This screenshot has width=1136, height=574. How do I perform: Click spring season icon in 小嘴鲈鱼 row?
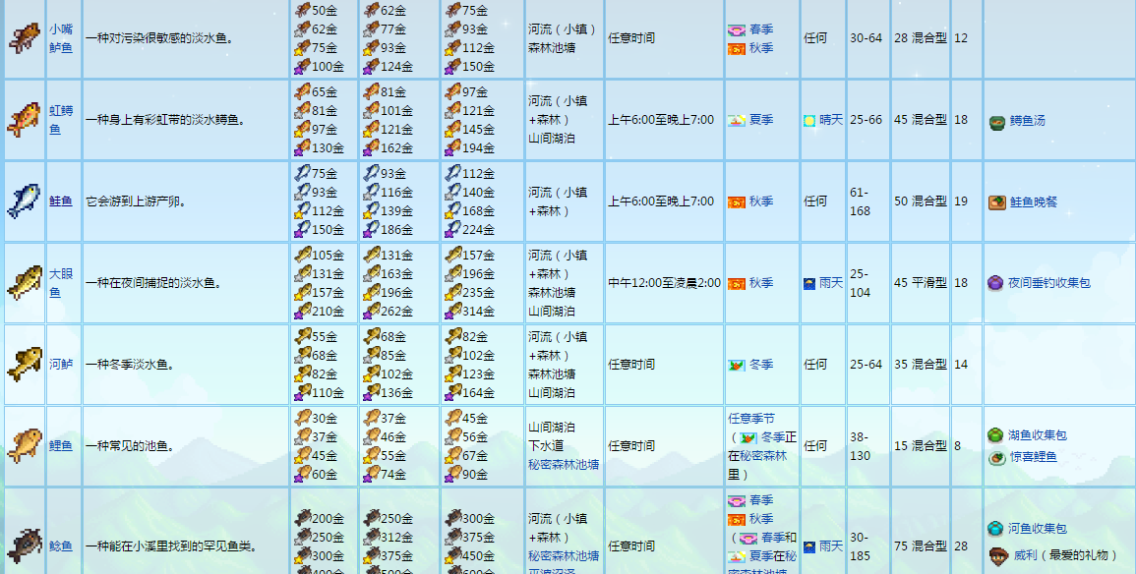[x=737, y=29]
